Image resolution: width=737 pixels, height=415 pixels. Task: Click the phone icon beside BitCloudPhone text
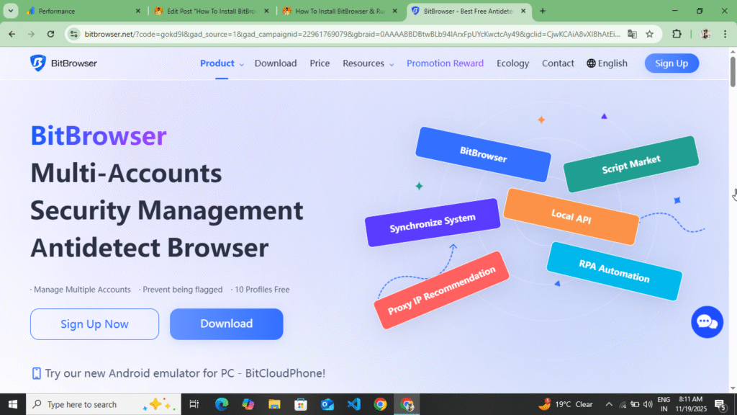(x=35, y=373)
